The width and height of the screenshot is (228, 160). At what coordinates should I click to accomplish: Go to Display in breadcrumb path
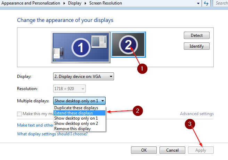pos(74,3)
